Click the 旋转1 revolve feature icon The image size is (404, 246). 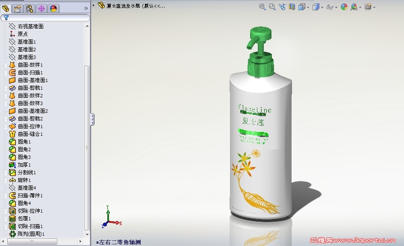tap(12, 180)
